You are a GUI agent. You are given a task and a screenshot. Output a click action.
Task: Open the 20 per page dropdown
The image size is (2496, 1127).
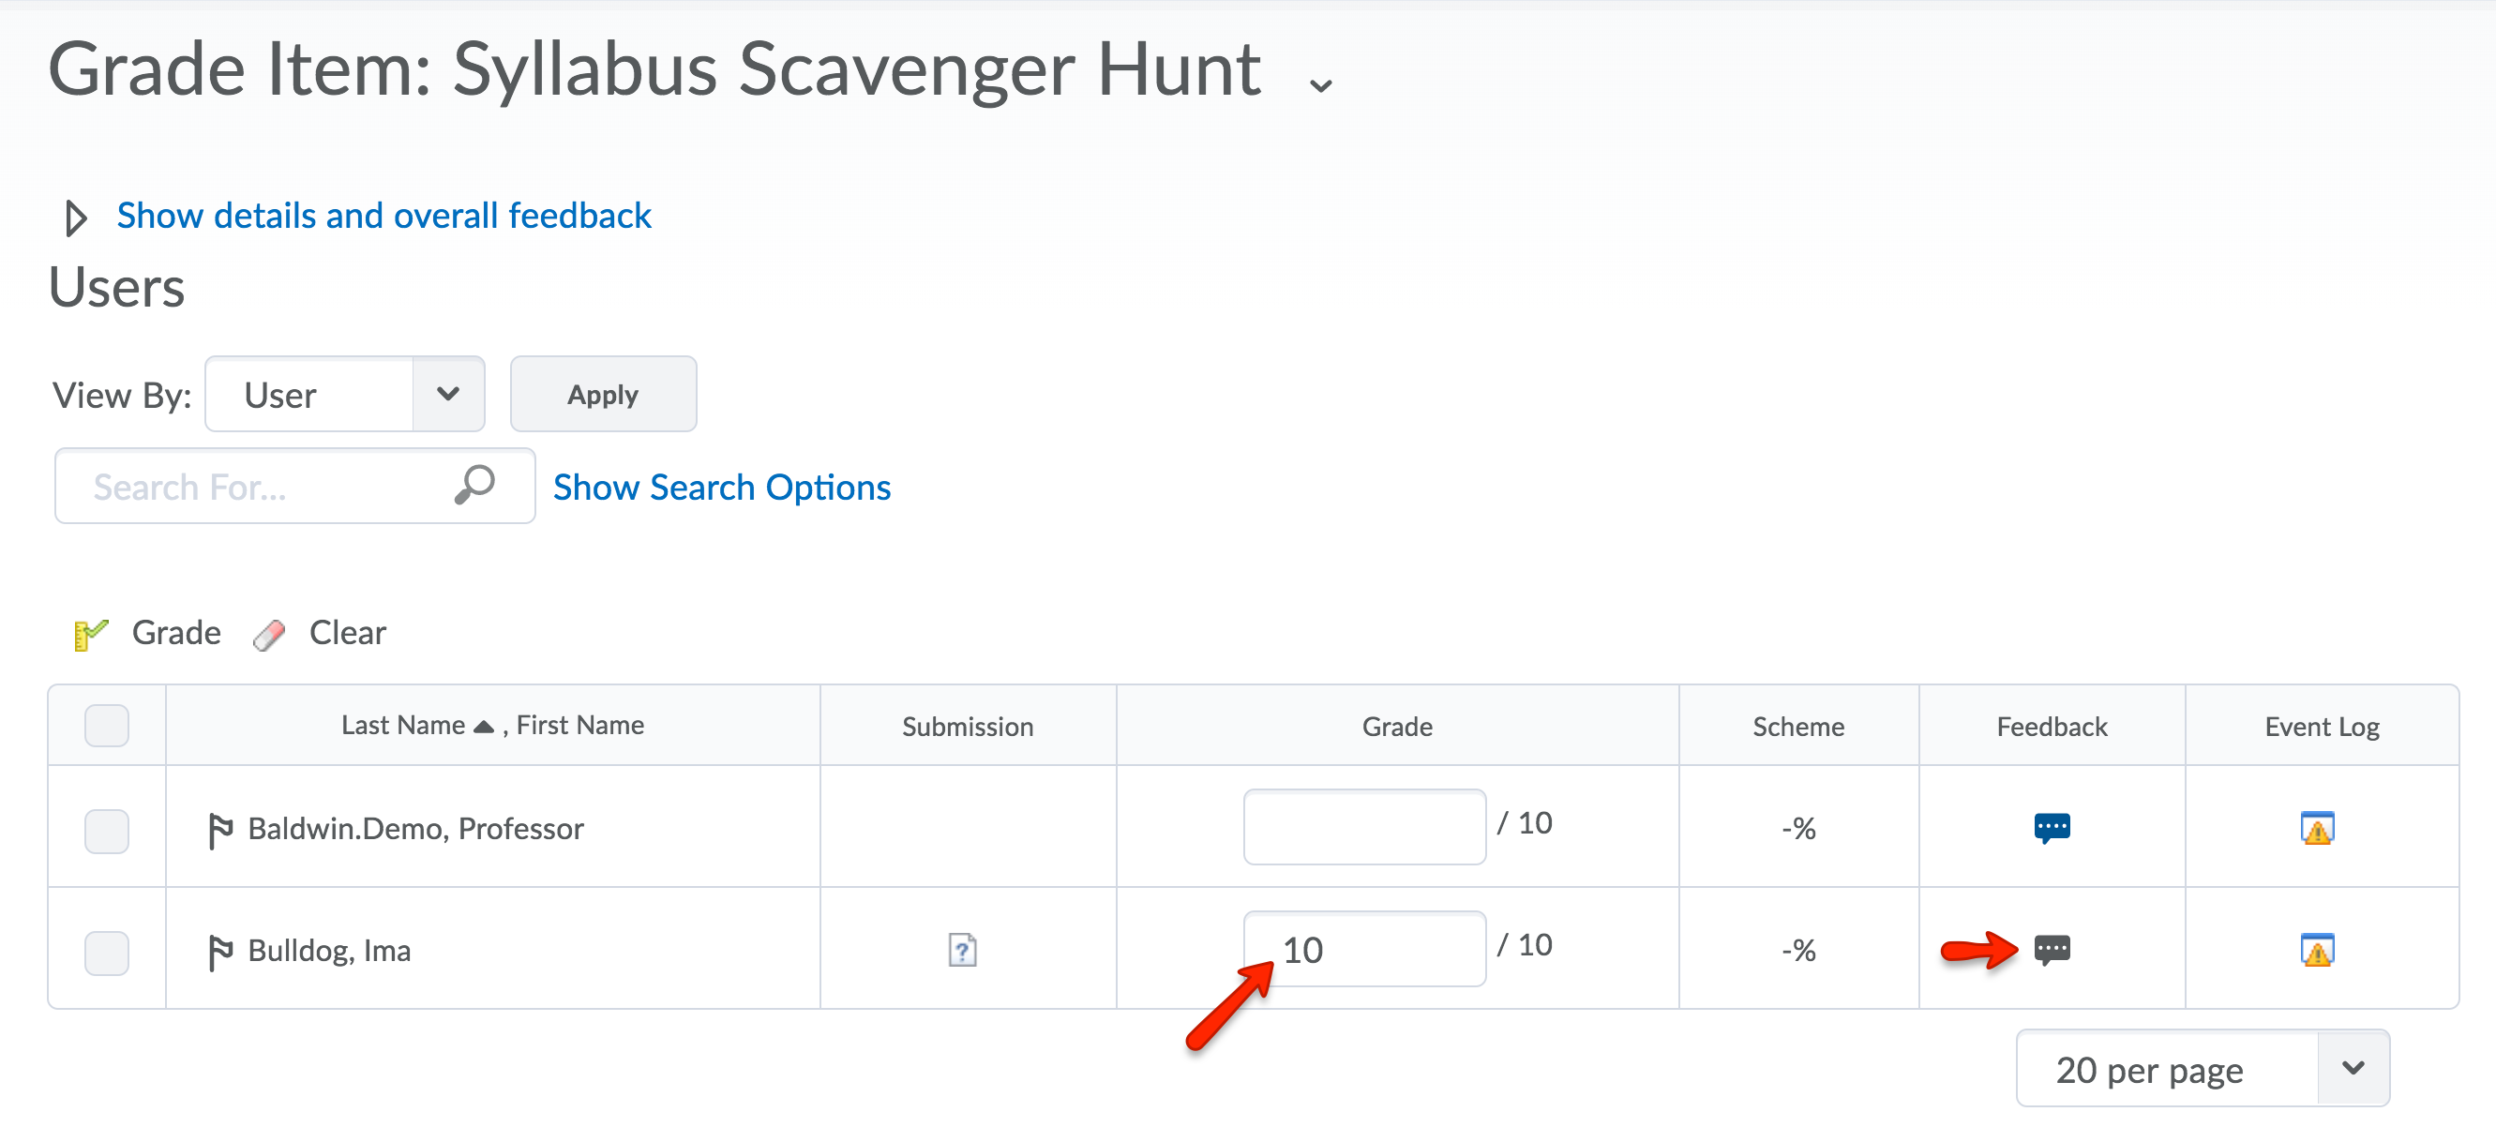tap(2202, 1069)
